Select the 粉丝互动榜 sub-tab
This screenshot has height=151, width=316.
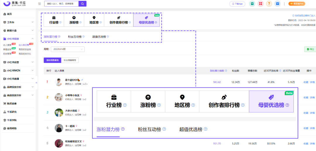click(x=75, y=37)
